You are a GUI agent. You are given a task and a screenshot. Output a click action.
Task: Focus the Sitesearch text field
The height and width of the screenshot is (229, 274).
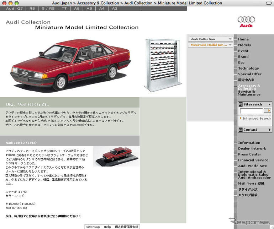[251, 111]
